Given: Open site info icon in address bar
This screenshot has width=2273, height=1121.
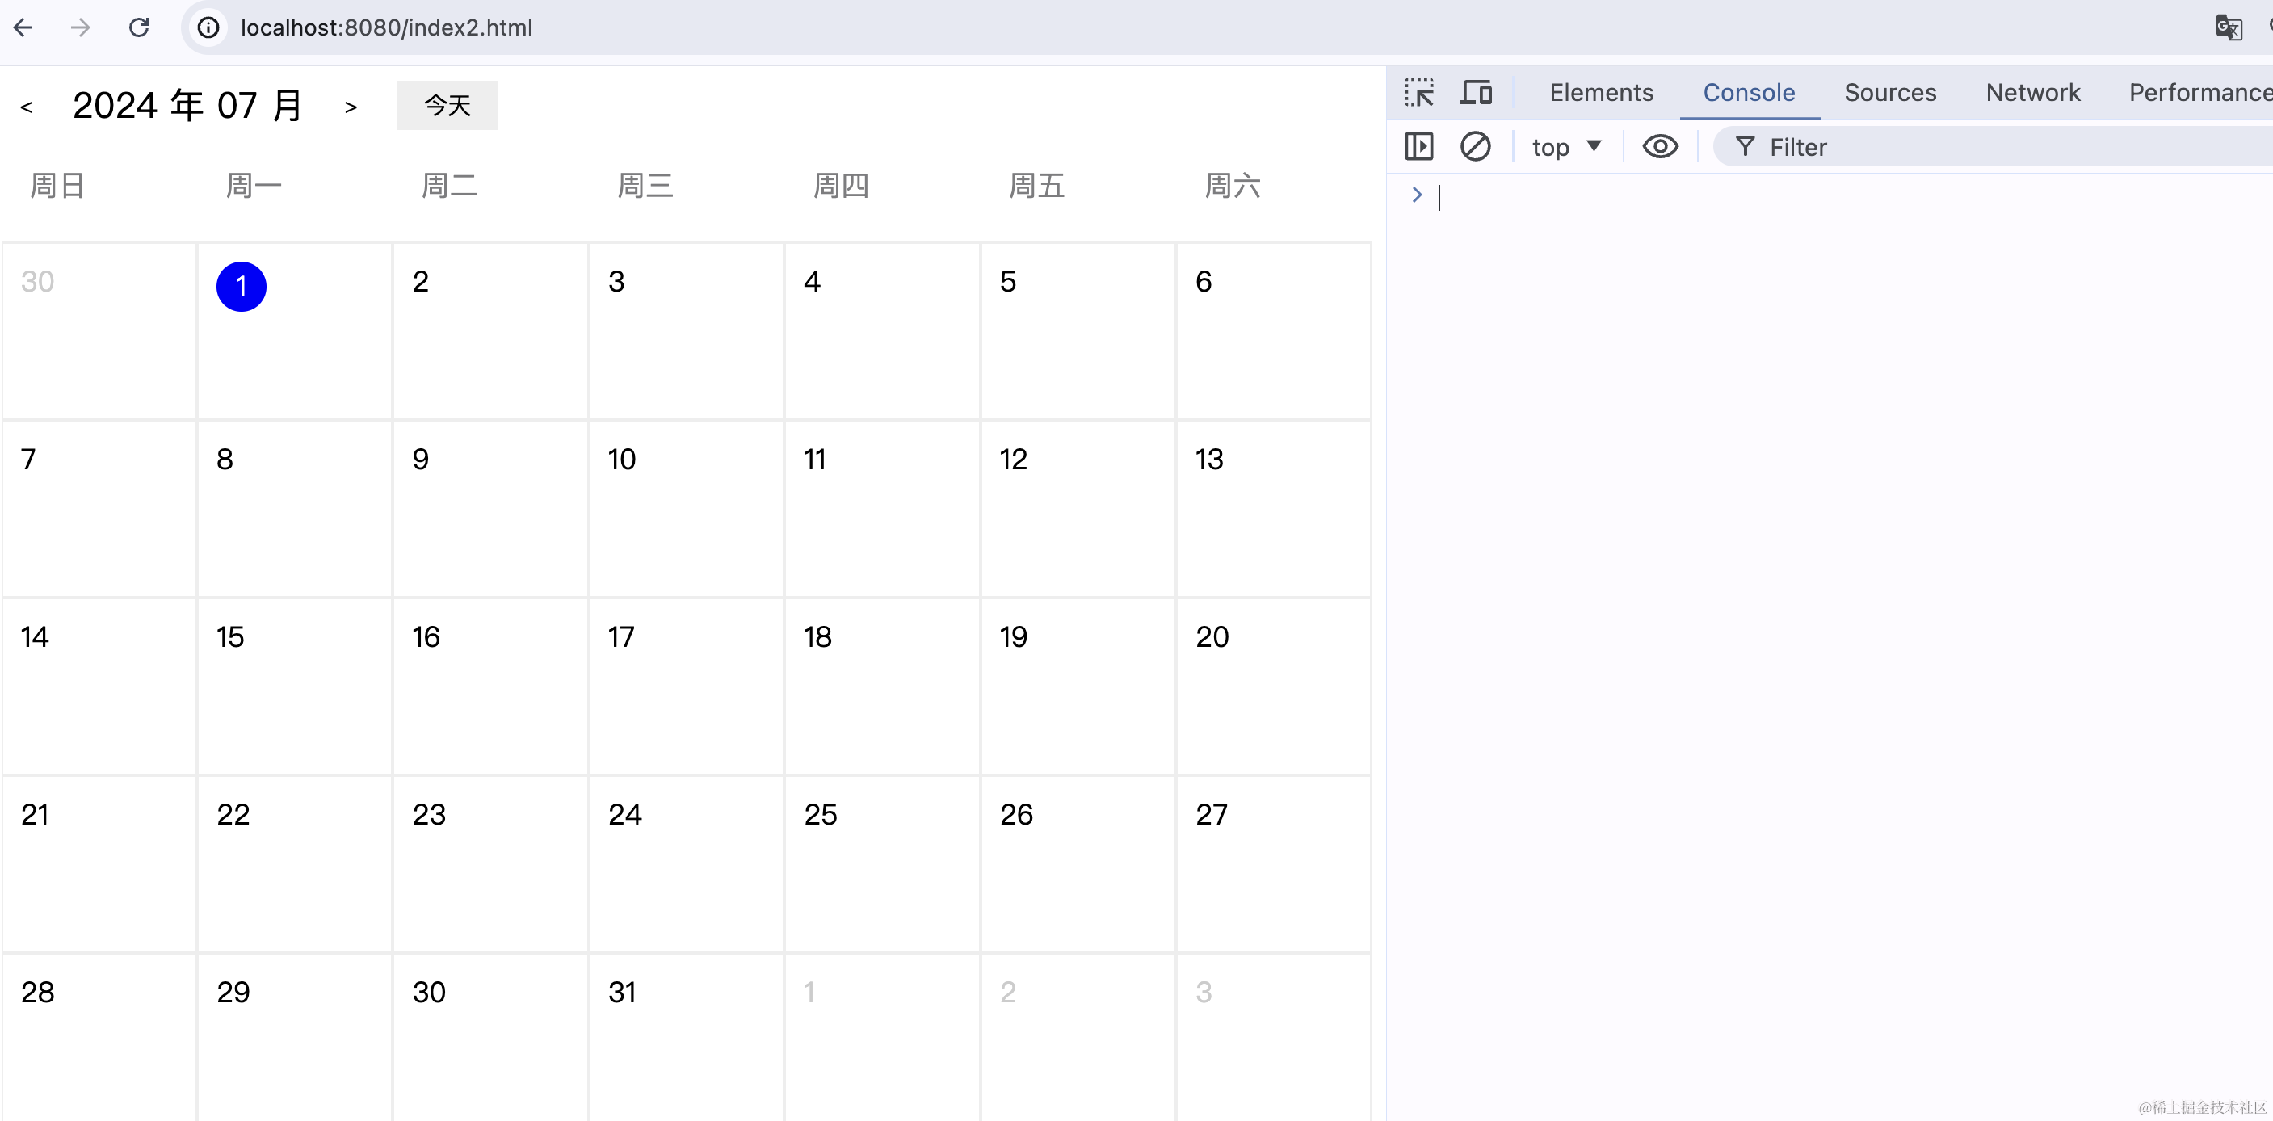Looking at the screenshot, I should coord(208,27).
